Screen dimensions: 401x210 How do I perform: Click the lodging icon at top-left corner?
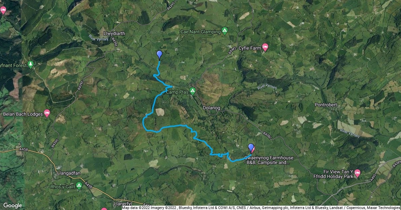[3, 11]
